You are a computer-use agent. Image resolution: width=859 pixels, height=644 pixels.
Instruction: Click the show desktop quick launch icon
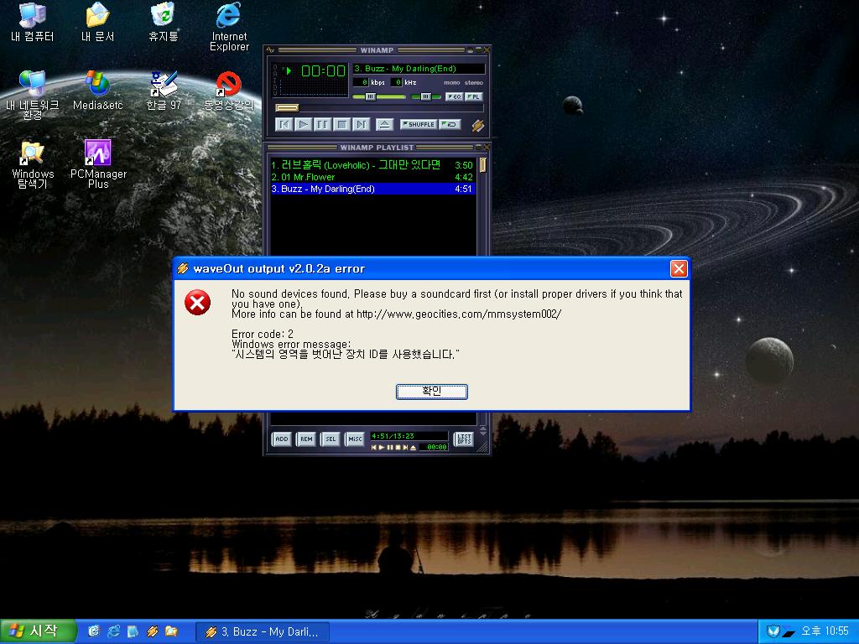(133, 631)
